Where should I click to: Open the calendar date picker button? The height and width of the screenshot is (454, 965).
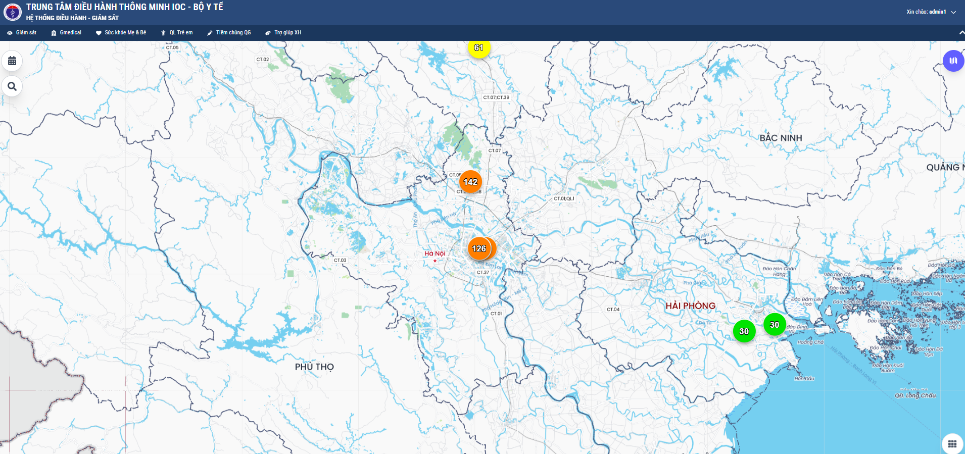coord(12,61)
